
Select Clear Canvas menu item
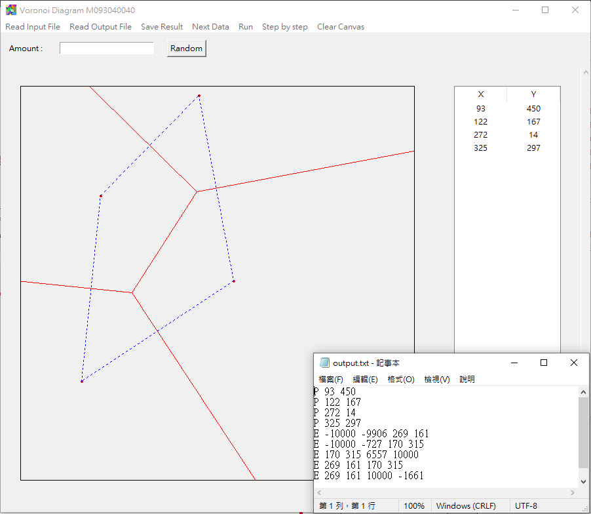point(341,27)
